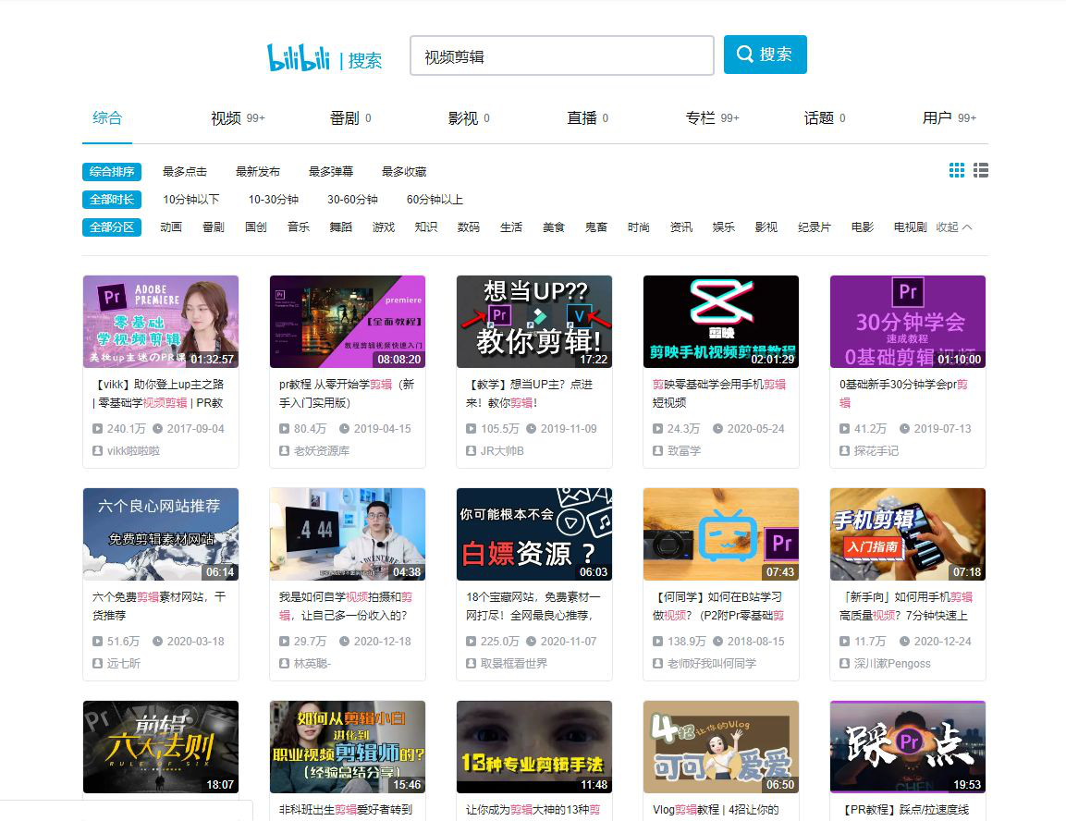The width and height of the screenshot is (1066, 821).
Task: Open the 踩点 Pr video thumbnail
Action: coord(908,747)
